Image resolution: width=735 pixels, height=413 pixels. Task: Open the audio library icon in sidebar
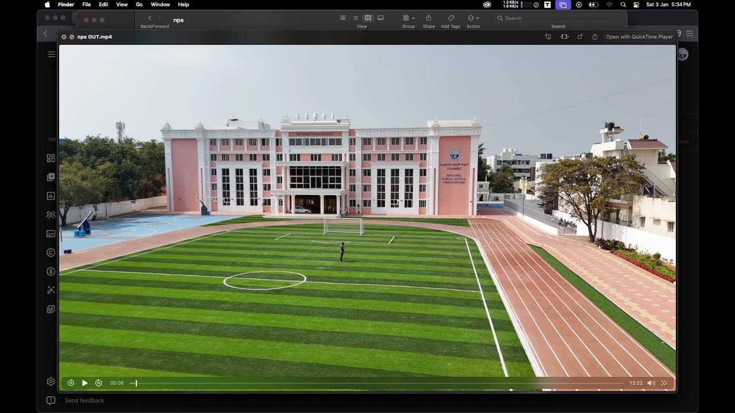click(51, 309)
